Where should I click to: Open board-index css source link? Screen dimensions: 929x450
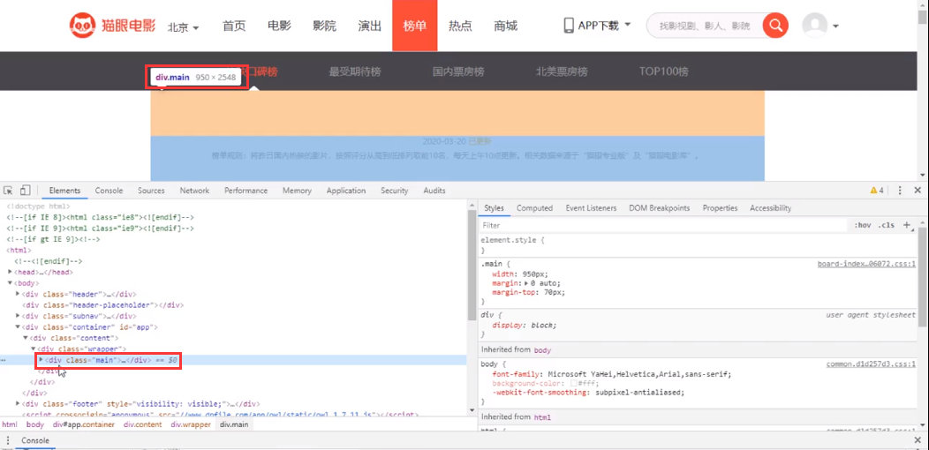click(x=867, y=264)
